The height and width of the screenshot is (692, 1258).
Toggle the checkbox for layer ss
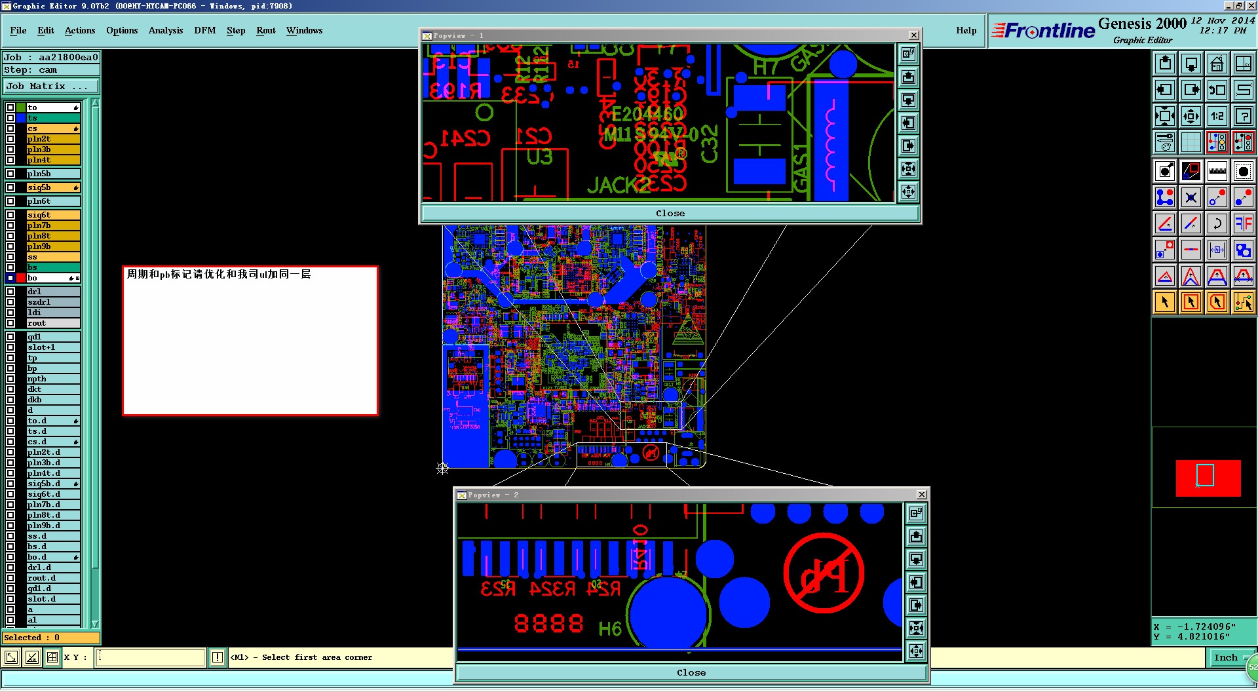[x=10, y=257]
